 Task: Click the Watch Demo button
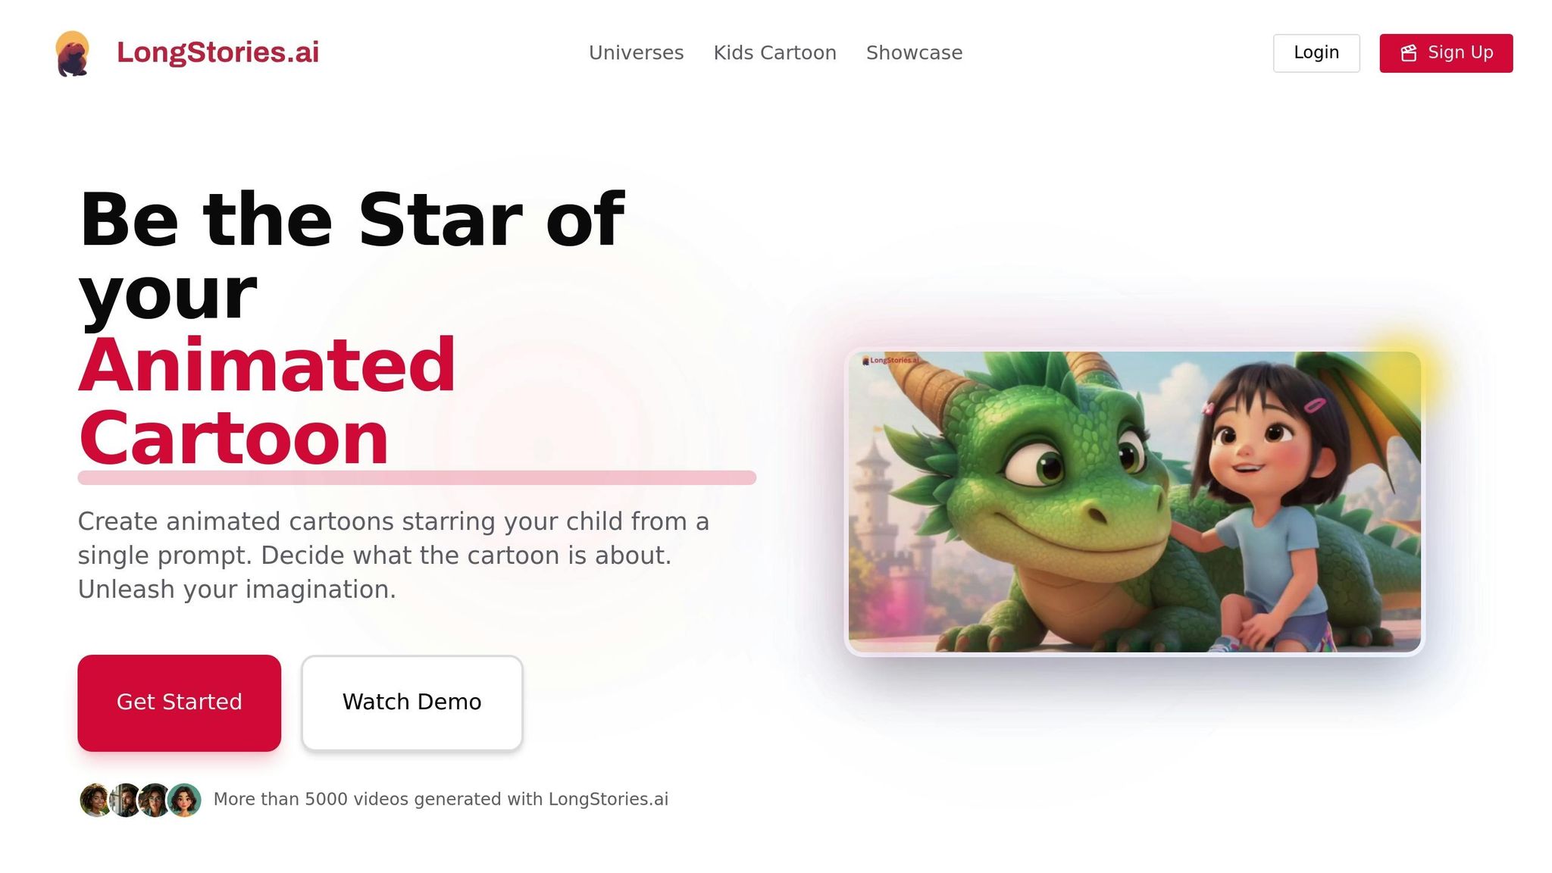click(x=411, y=702)
